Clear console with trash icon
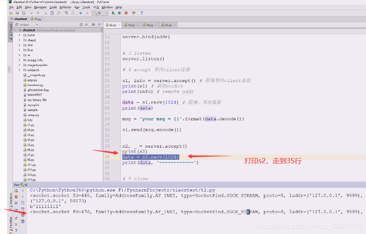366x234 pixels. tap(23, 221)
